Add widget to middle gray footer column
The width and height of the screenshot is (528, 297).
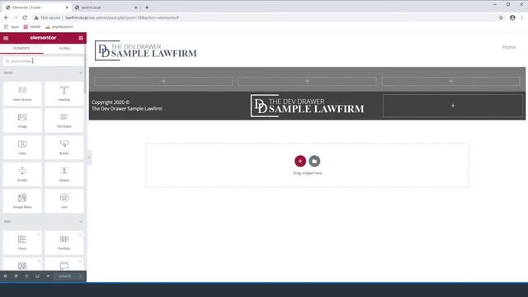[307, 81]
